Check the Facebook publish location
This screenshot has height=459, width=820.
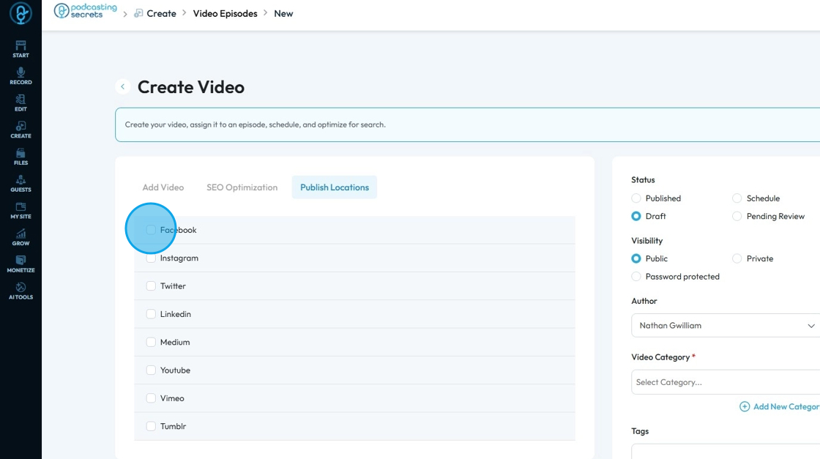pos(151,230)
